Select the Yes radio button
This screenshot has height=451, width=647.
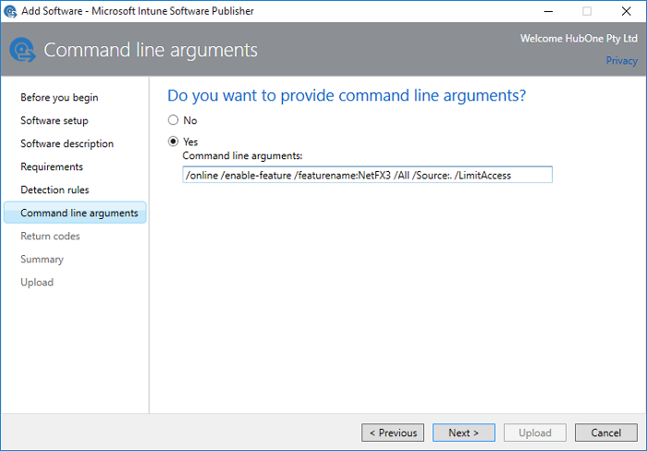[173, 141]
